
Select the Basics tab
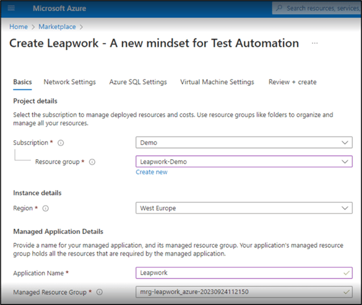click(x=22, y=82)
